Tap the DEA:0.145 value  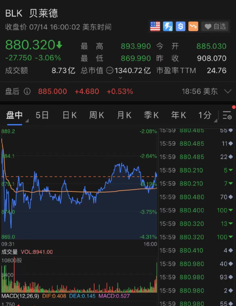click(x=82, y=296)
